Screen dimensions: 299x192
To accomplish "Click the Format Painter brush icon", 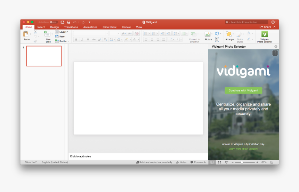I will point(35,41).
